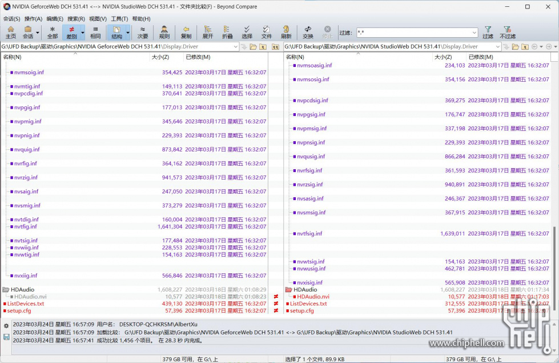Sort left pane by 名称(N) column
Image resolution: width=559 pixels, height=363 pixels.
75,57
